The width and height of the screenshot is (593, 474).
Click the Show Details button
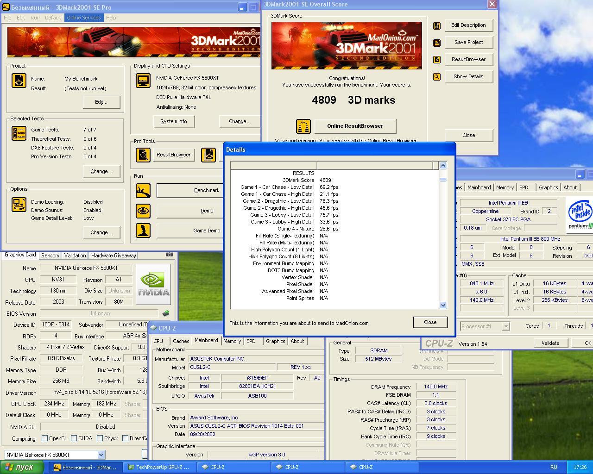point(468,76)
